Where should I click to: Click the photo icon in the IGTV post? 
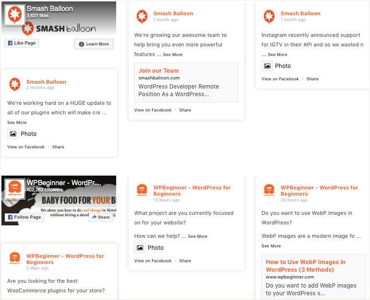[x=267, y=66]
